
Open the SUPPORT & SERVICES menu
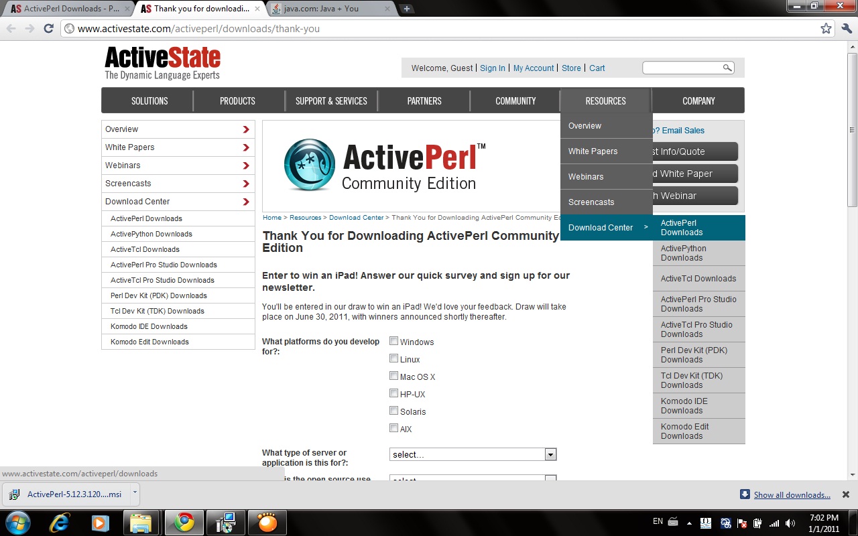(331, 100)
